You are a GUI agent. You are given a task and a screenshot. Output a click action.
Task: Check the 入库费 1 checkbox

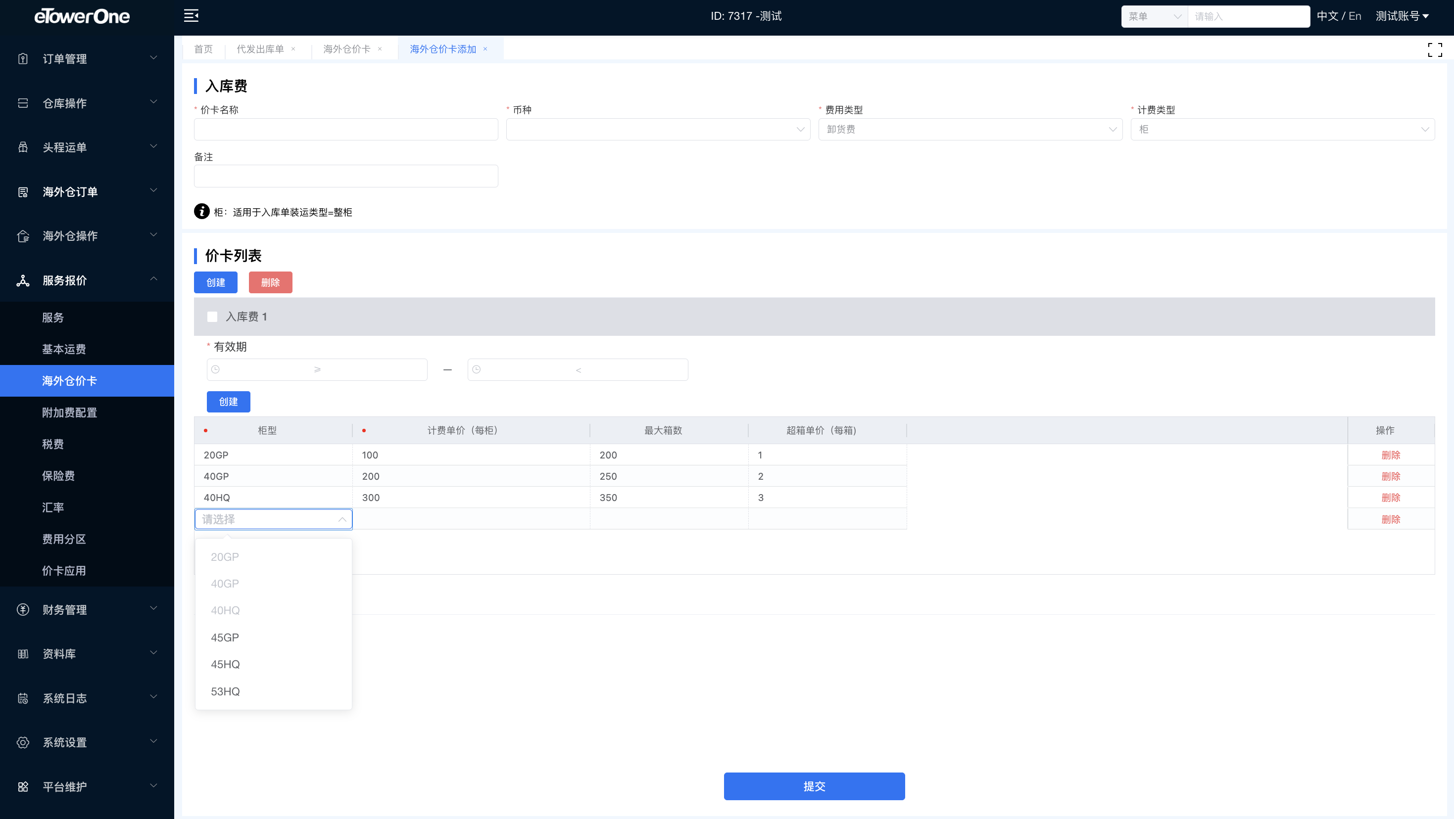pos(212,317)
